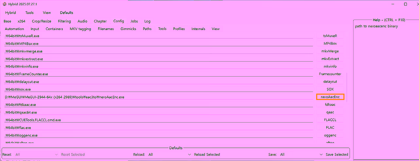The height and width of the screenshot is (161, 419).
Task: Click the Reload Selected button
Action: point(207,154)
